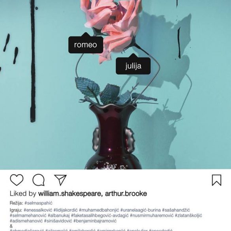This screenshot has height=231, width=231.
Task: Open the #sinišavidović hashtag
Action: click(58, 221)
